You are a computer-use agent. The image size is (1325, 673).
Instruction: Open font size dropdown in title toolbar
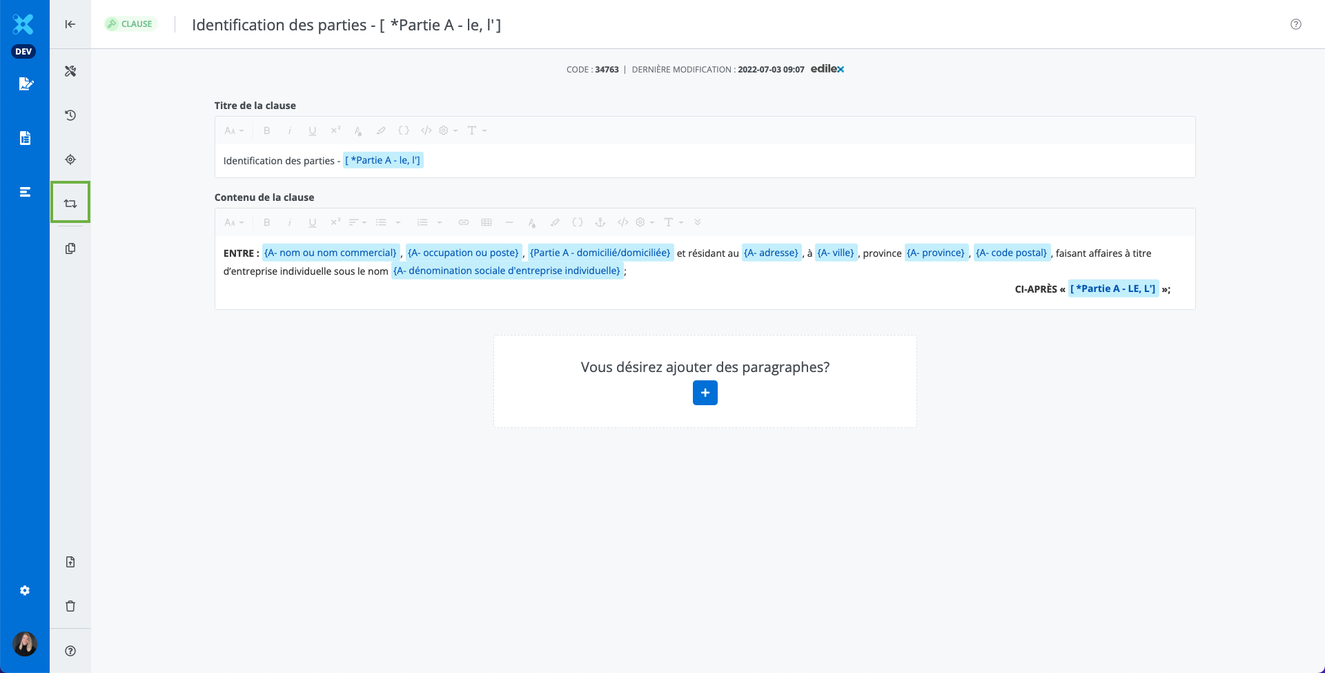click(234, 130)
